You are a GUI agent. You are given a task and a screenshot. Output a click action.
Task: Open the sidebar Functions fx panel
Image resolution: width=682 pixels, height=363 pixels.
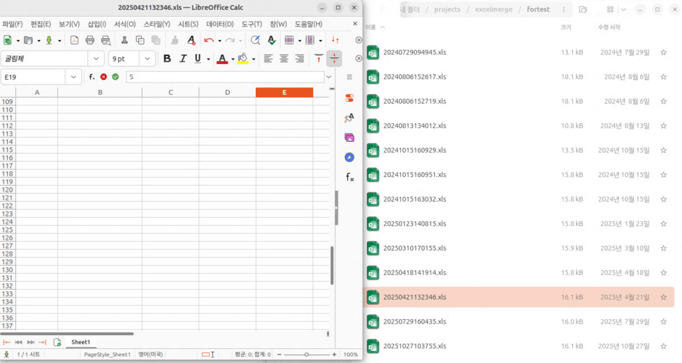[349, 177]
